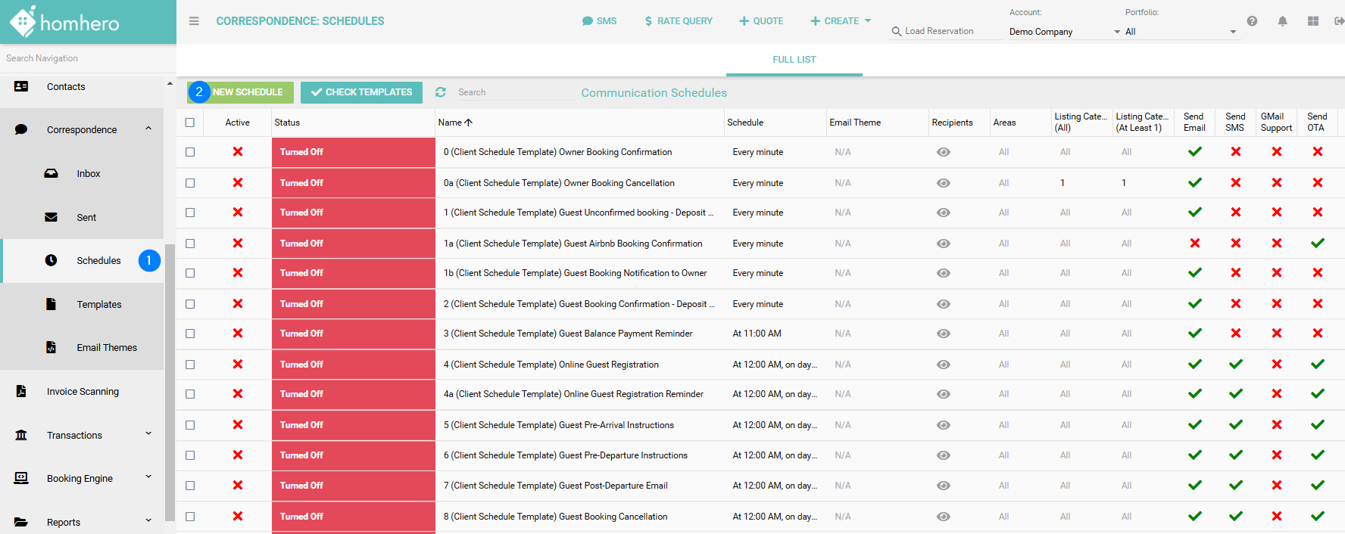1345x534 pixels.
Task: Open Templates in the sidebar
Action: coord(98,305)
